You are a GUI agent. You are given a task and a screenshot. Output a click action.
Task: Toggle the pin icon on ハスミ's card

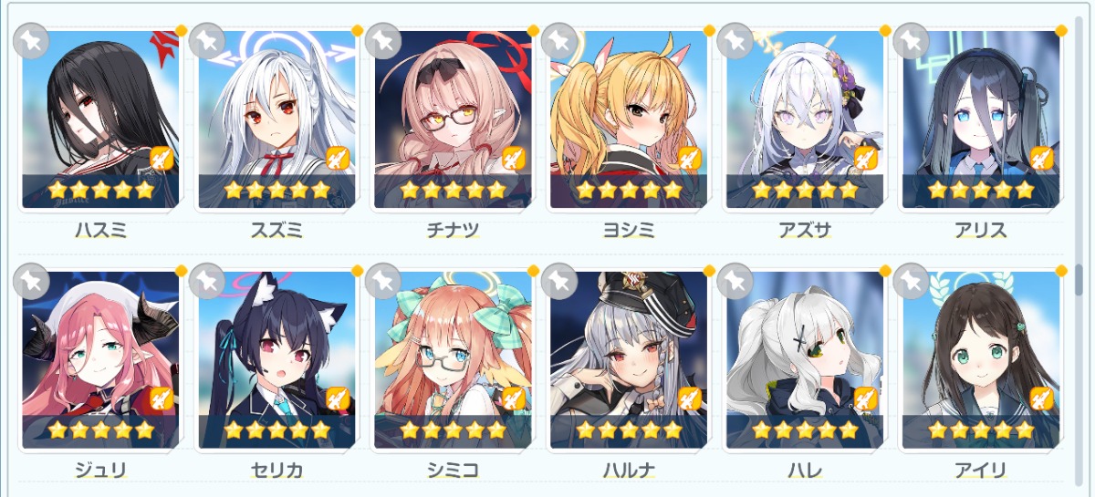32,41
